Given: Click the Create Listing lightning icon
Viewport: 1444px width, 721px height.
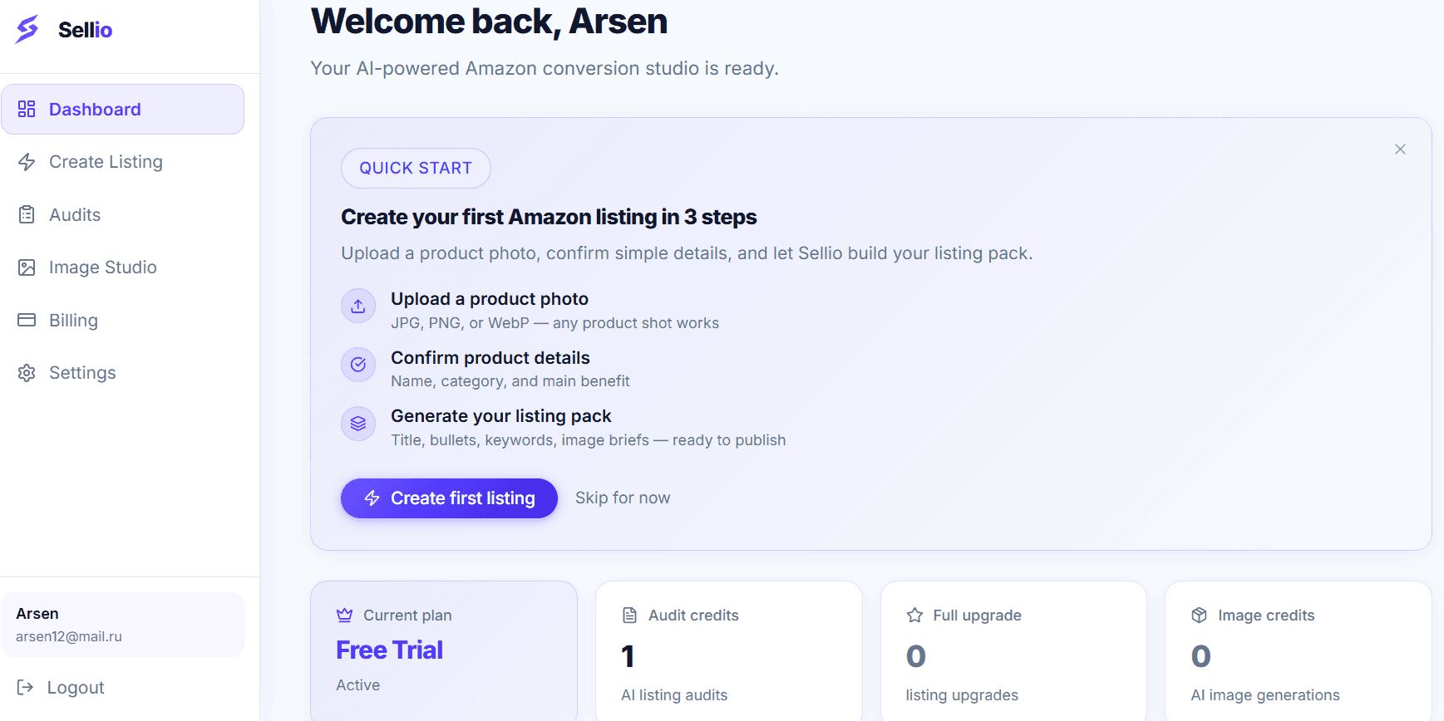Looking at the screenshot, I should click(27, 162).
